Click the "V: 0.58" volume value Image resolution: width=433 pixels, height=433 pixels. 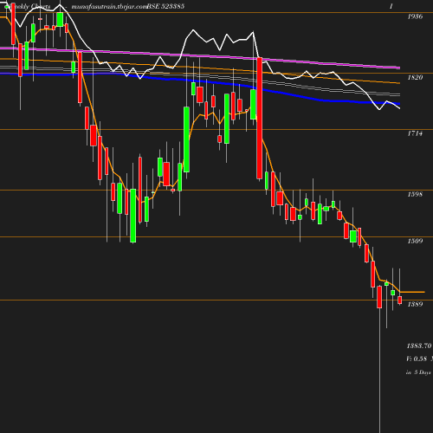pyautogui.click(x=417, y=359)
